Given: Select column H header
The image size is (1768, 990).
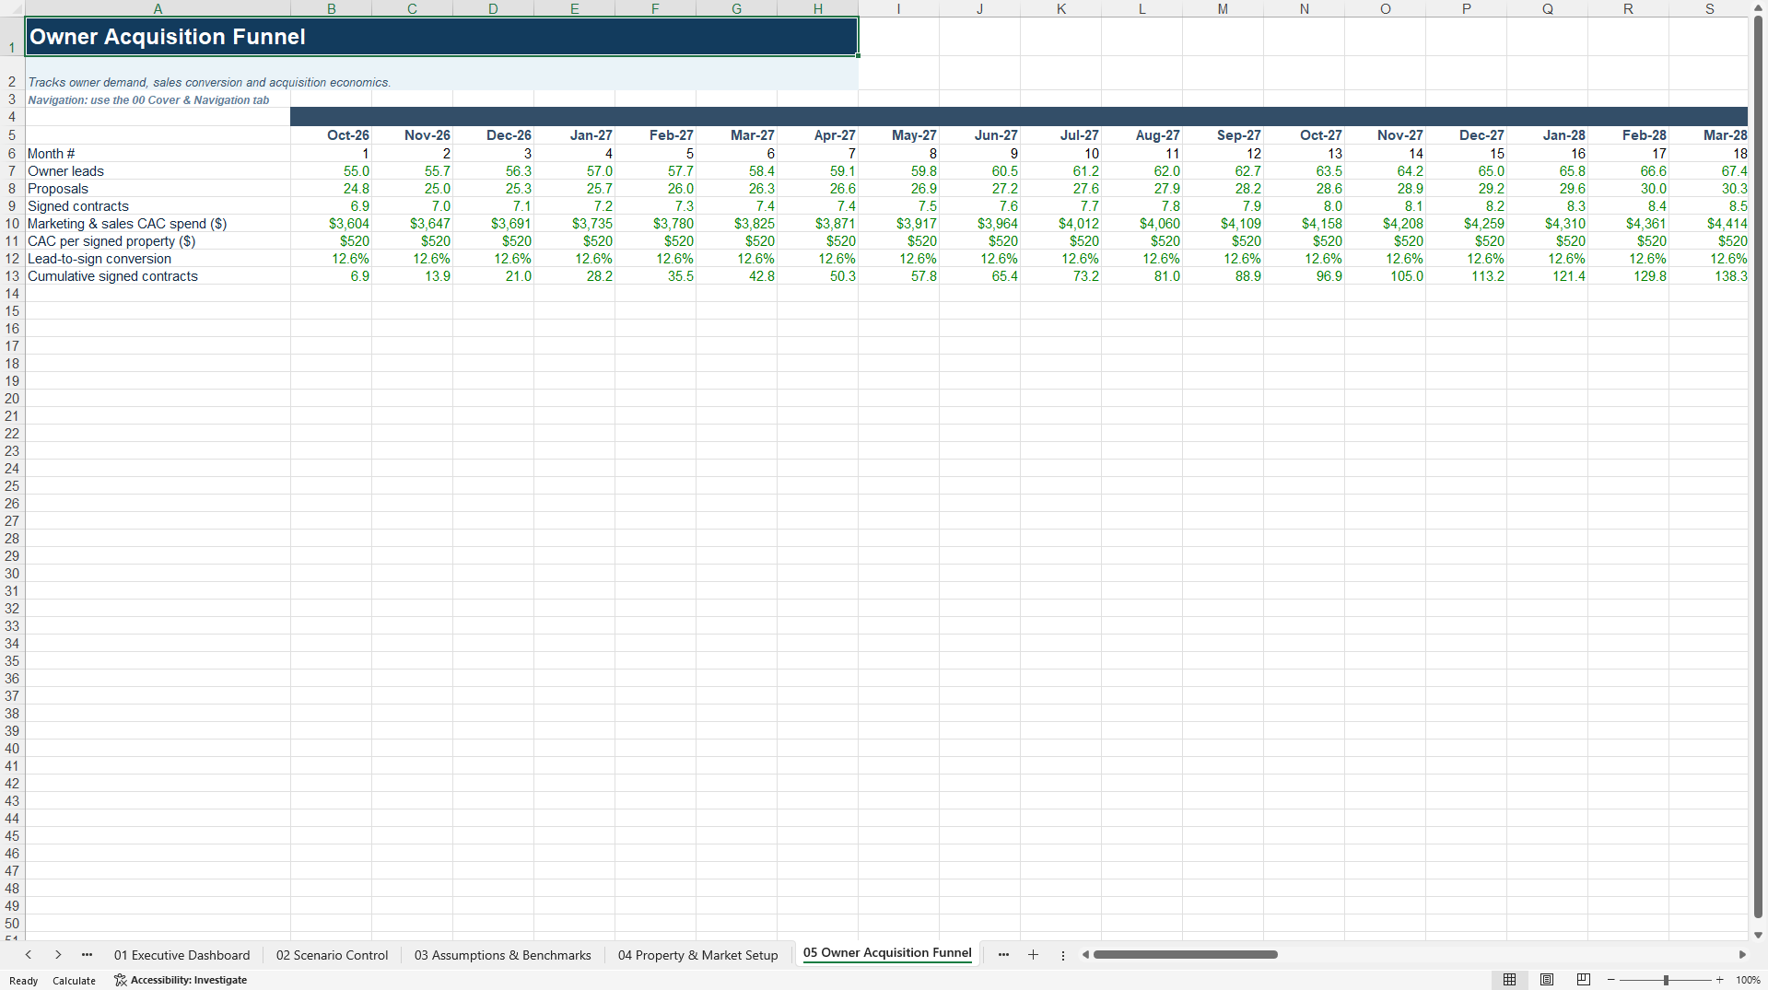Looking at the screenshot, I should pyautogui.click(x=817, y=8).
